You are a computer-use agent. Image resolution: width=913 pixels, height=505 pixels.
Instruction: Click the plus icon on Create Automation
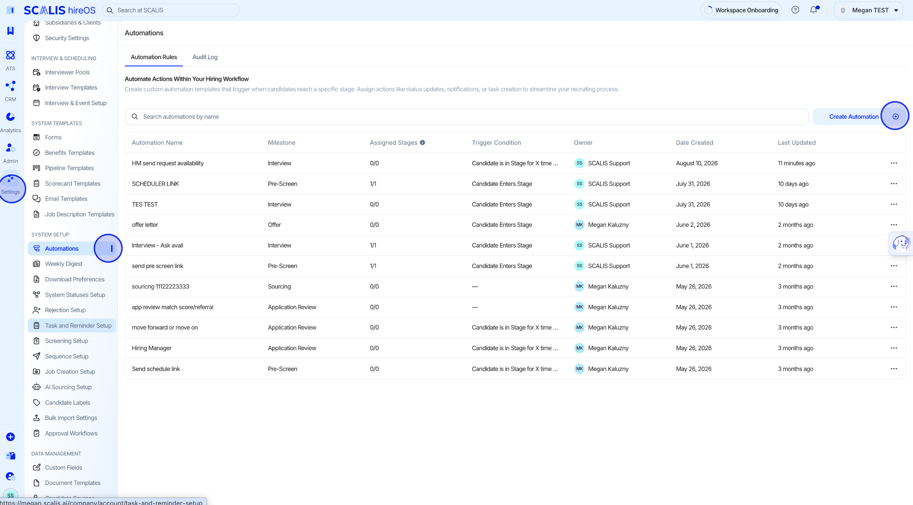point(895,117)
